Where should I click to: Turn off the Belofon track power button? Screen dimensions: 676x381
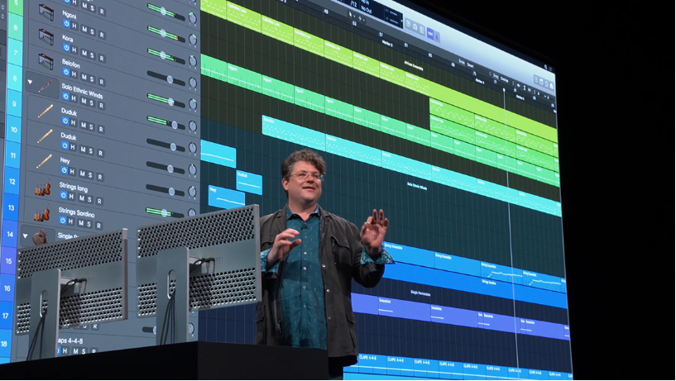[x=66, y=73]
